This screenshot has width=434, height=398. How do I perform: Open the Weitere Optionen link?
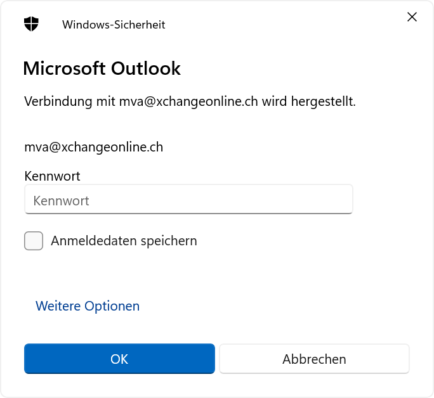point(88,306)
